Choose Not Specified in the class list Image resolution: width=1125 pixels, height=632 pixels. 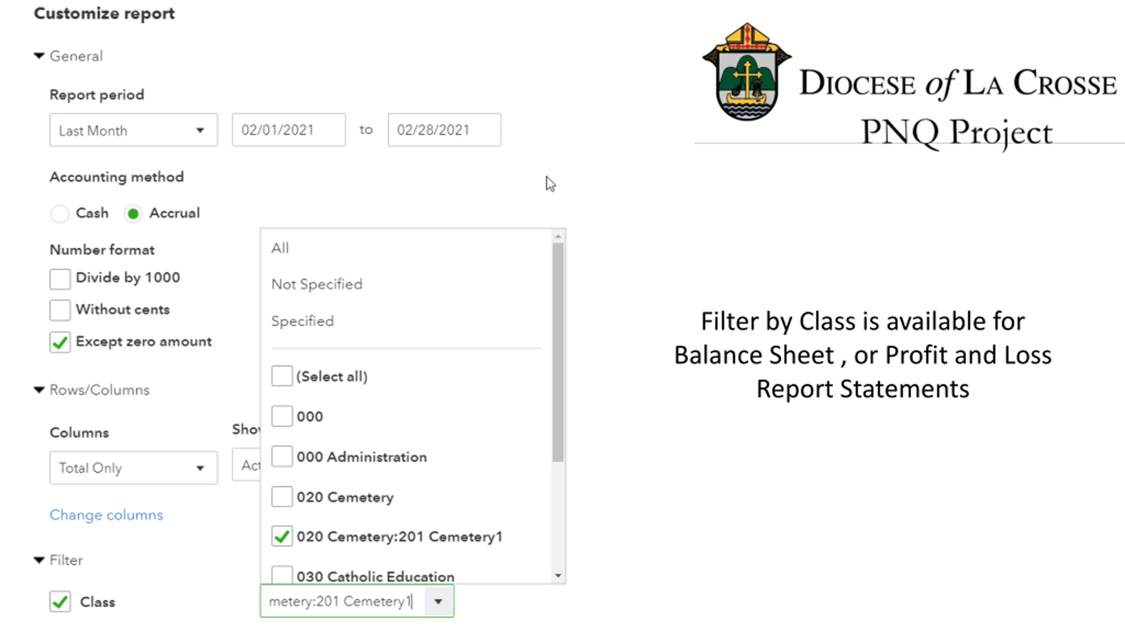coord(317,284)
